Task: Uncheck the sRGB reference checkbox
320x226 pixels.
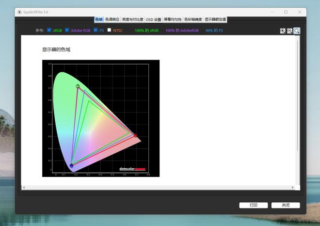Action: coord(49,30)
